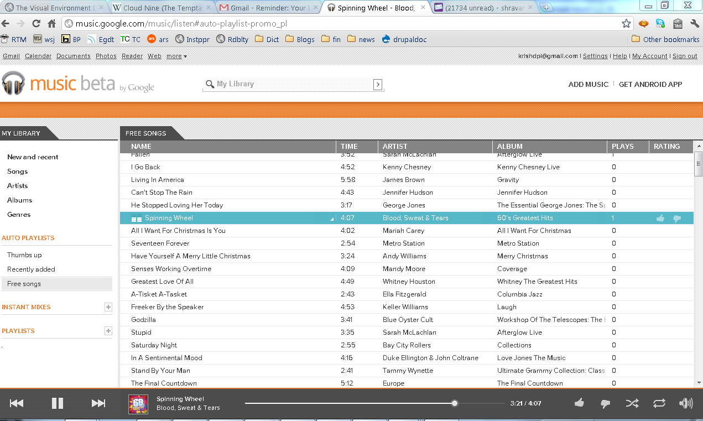Screen dimensions: 703x421
Task: Open the drupaldoc bookmark
Action: click(x=404, y=39)
